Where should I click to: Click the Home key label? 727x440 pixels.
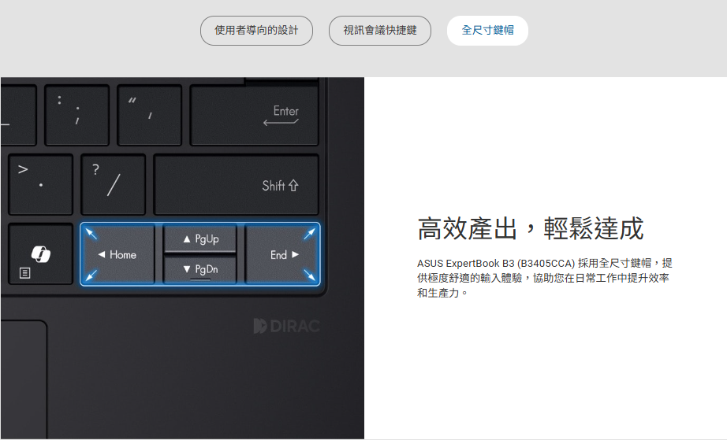(117, 255)
